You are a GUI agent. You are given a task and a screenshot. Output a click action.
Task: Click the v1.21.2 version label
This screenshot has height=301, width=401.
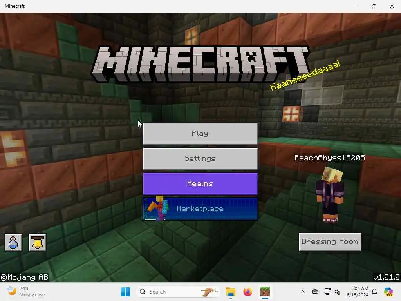387,277
